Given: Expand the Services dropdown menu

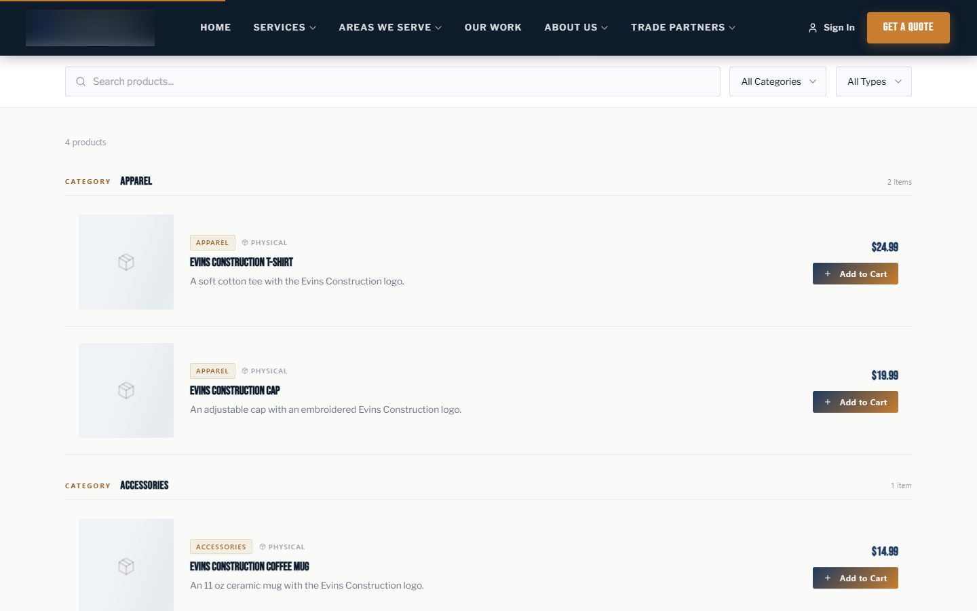Looking at the screenshot, I should coord(285,27).
